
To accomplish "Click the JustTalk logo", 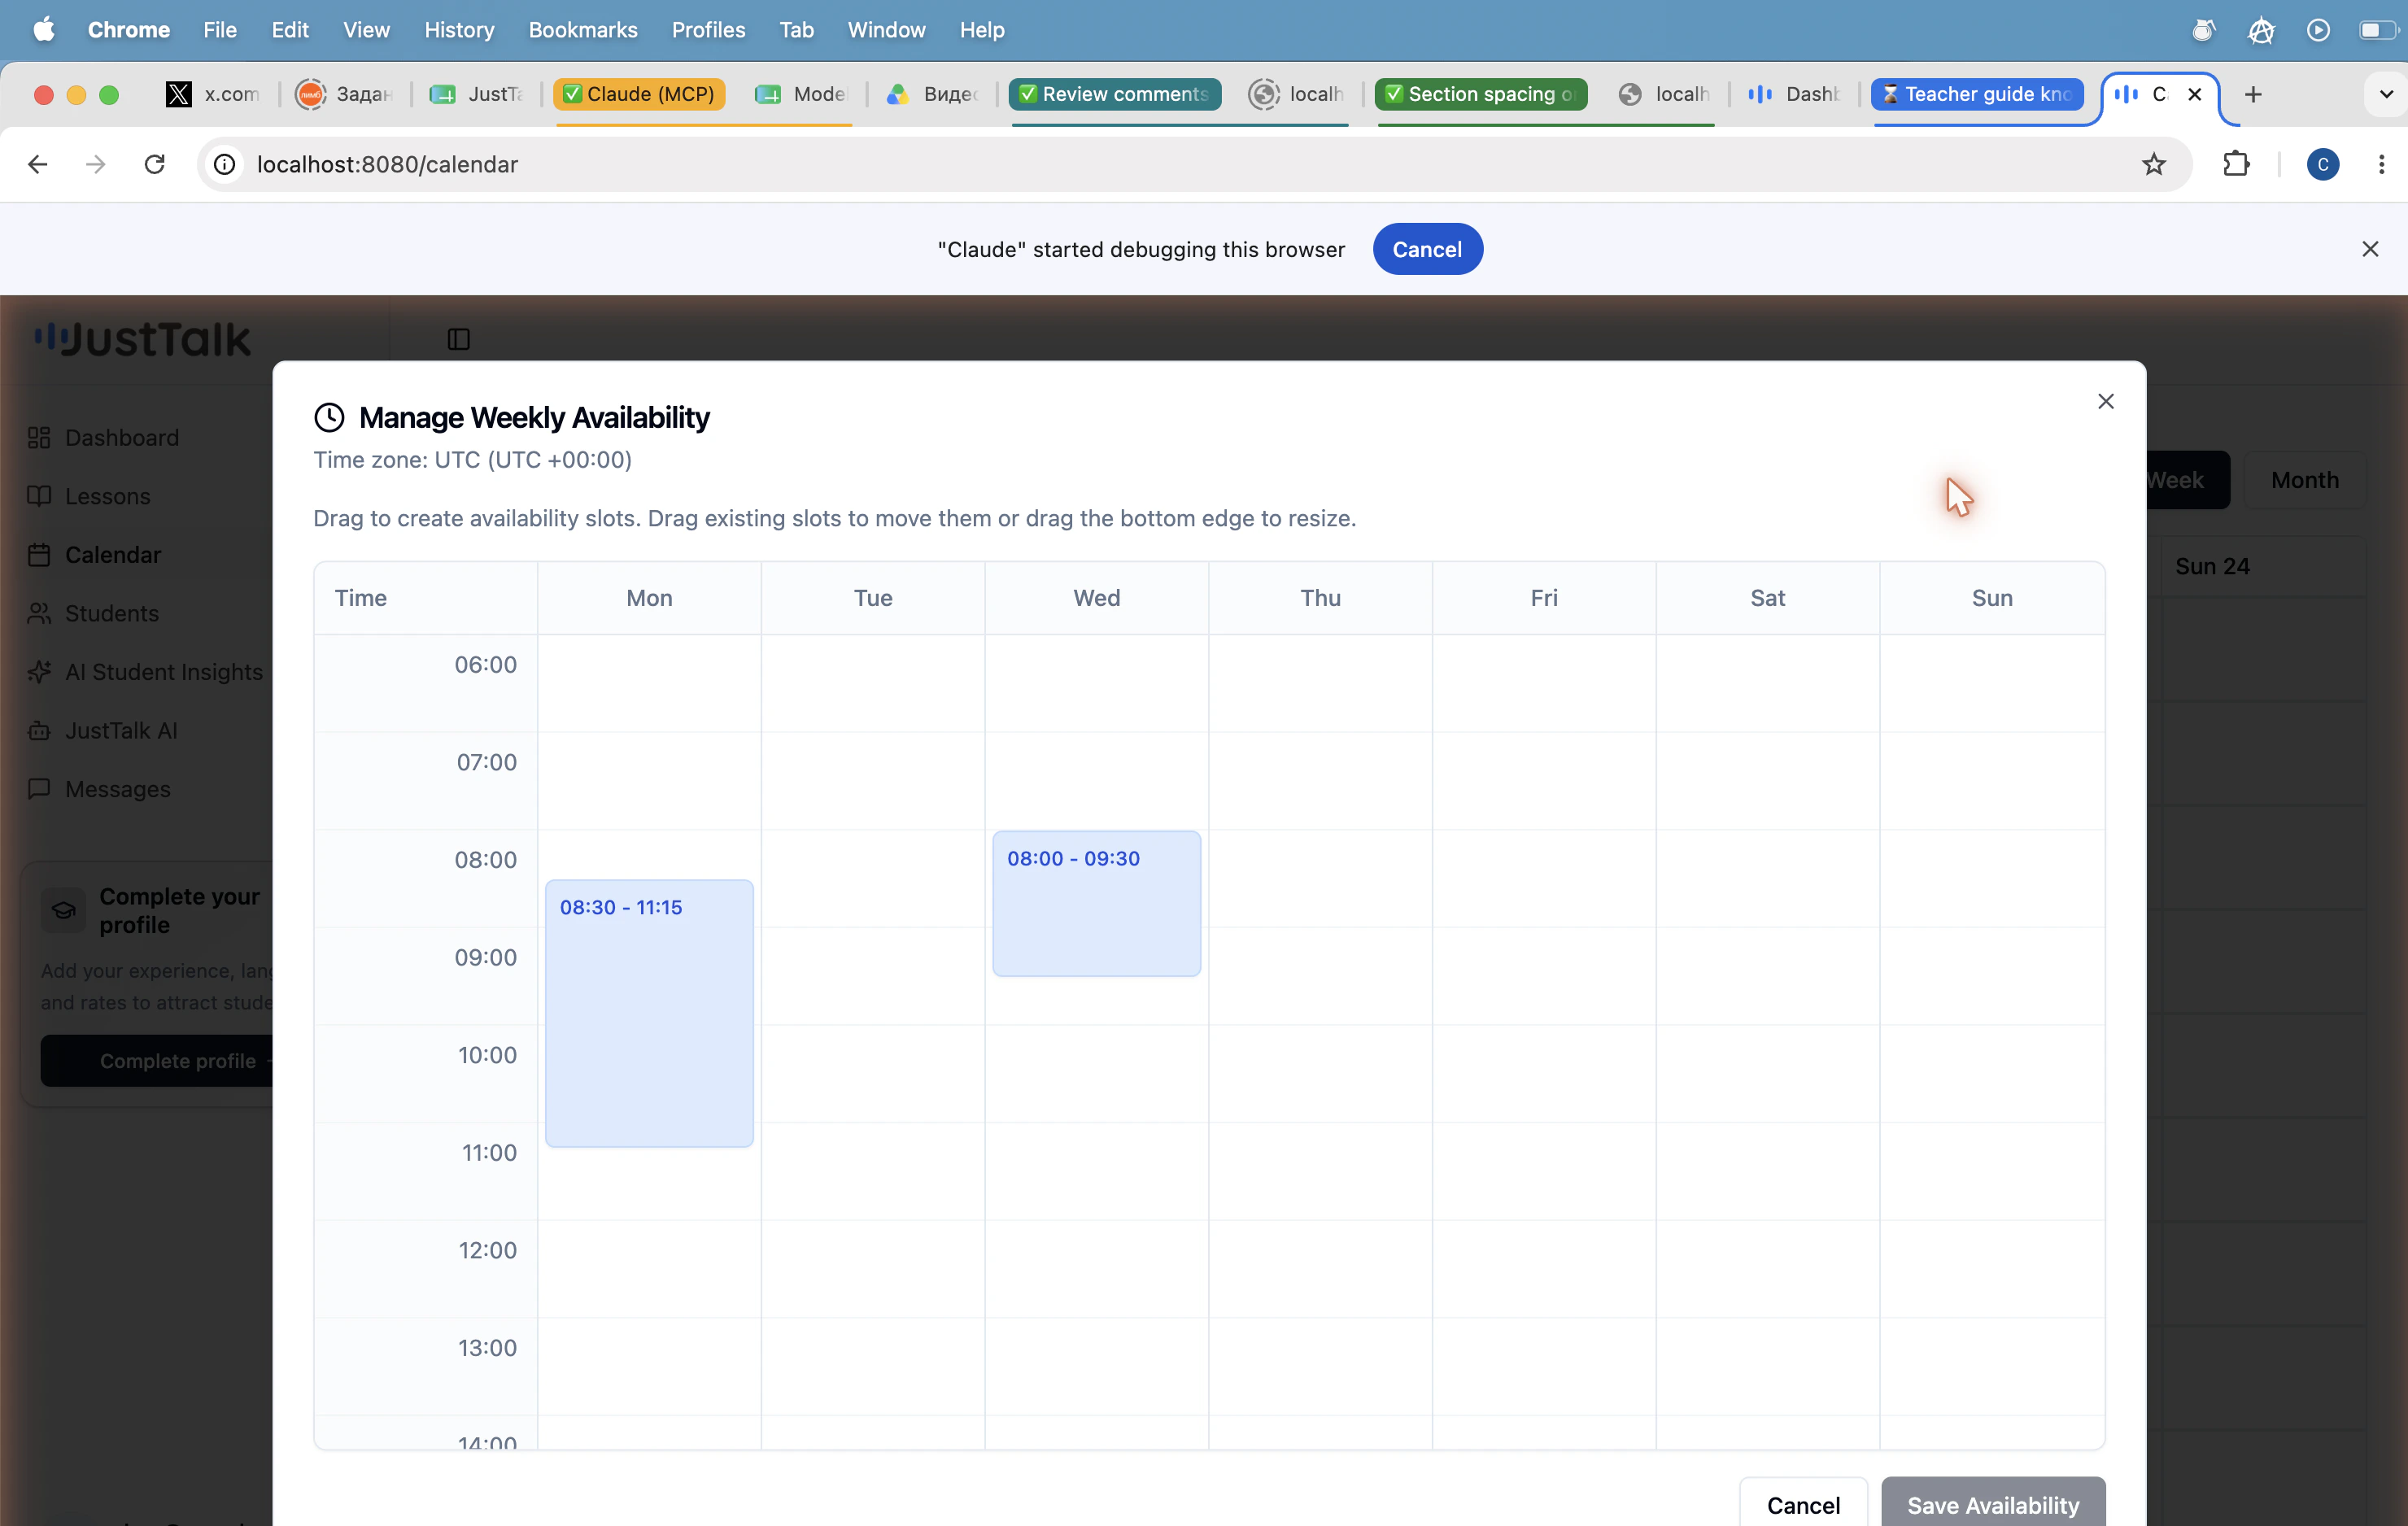I will click(x=142, y=340).
